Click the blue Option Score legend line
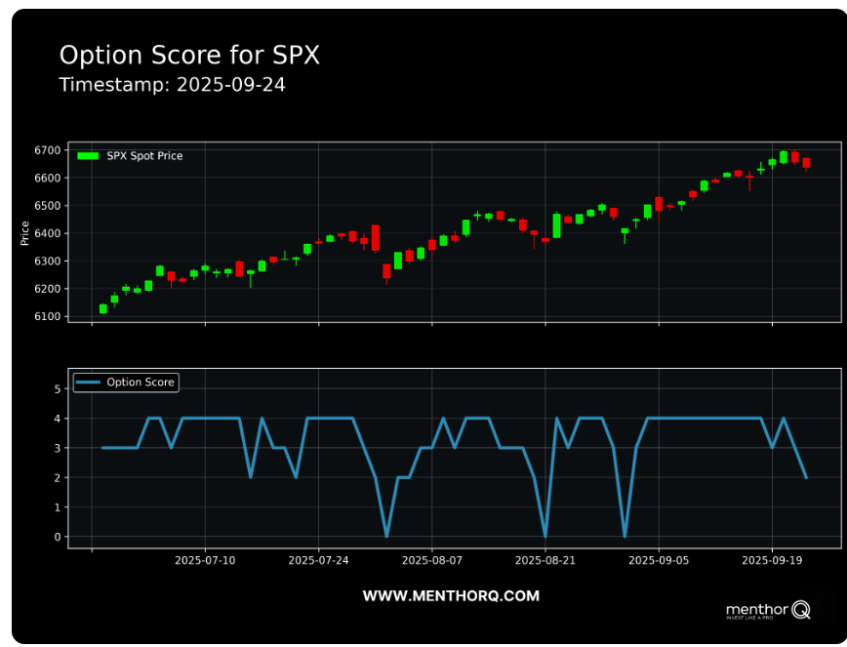Image resolution: width=847 pixels, height=647 pixels. tap(89, 383)
